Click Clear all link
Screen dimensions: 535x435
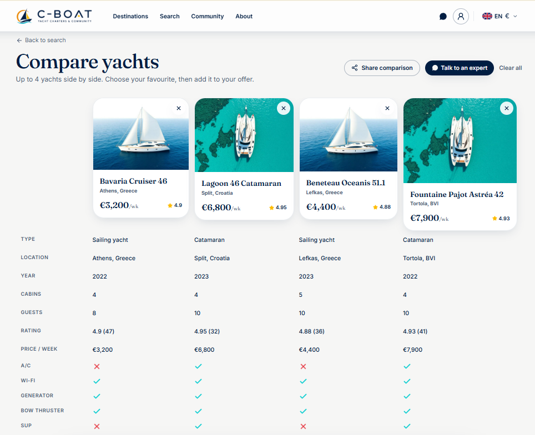(511, 68)
